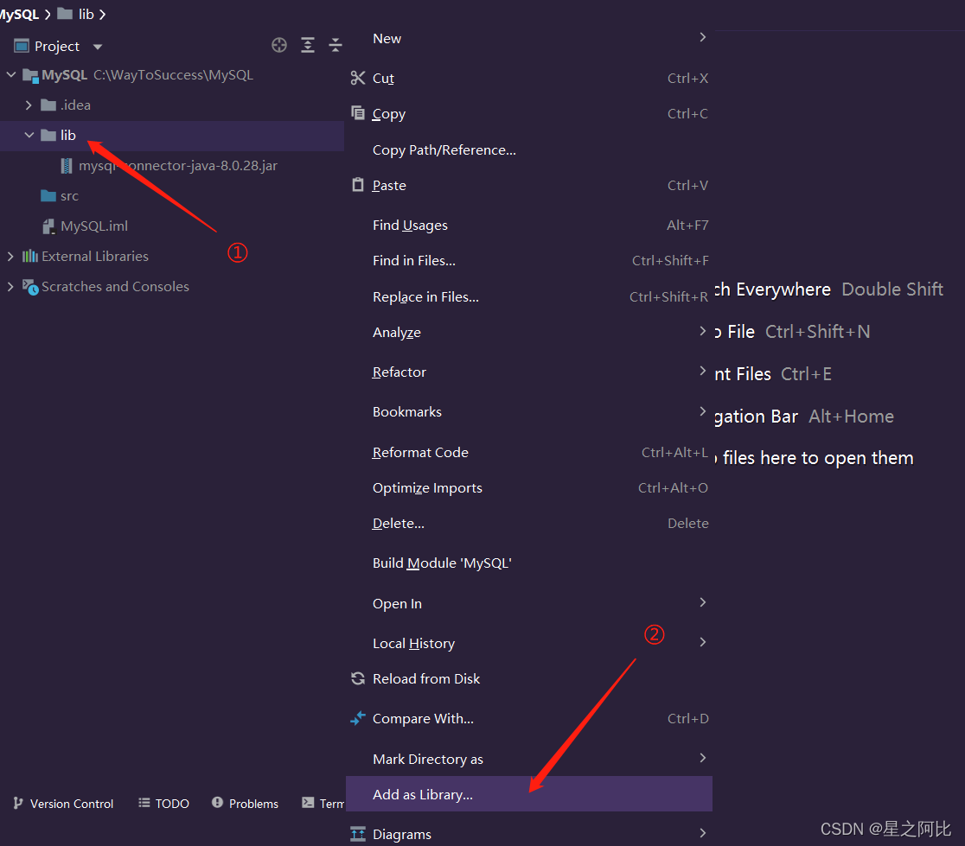
Task: Select mysql-connector-java-8.0.28.jar file
Action: [172, 165]
